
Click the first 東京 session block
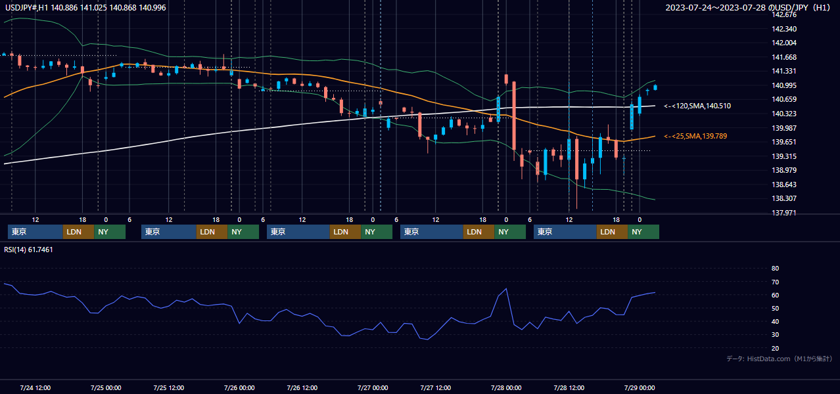pyautogui.click(x=35, y=232)
